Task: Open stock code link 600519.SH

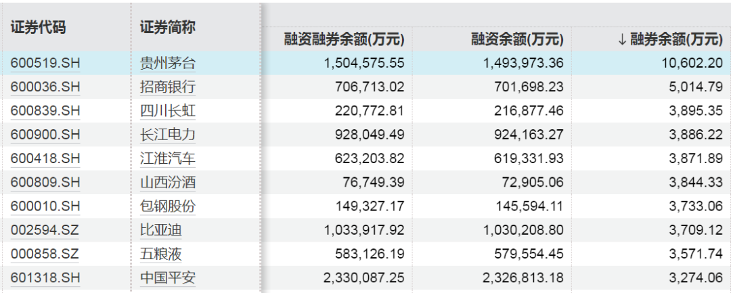Action: point(45,64)
